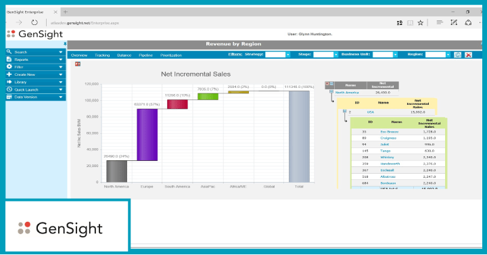
Task: Expand the Search menu arrow
Action: 61,52
